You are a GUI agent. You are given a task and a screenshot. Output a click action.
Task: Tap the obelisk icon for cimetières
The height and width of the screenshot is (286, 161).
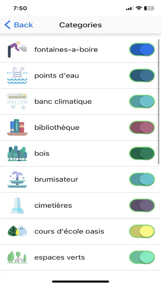click(17, 205)
